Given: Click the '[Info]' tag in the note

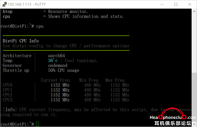Looking at the screenshot, I should 10,110.
